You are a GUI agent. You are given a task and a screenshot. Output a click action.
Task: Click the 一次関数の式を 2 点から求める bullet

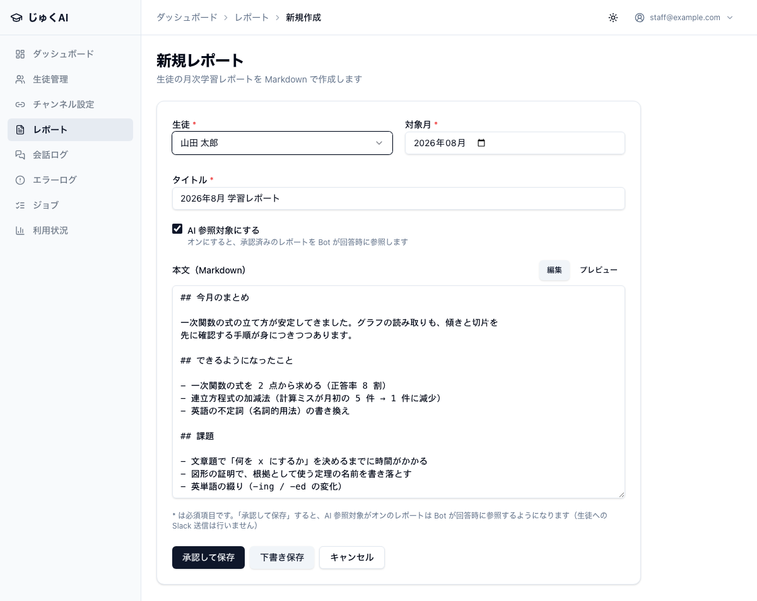pyautogui.click(x=285, y=386)
